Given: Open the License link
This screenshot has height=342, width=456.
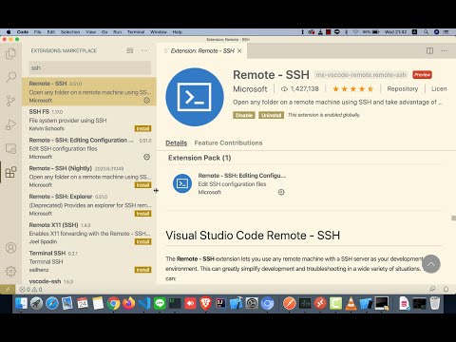Looking at the screenshot, I should pyautogui.click(x=439, y=89).
